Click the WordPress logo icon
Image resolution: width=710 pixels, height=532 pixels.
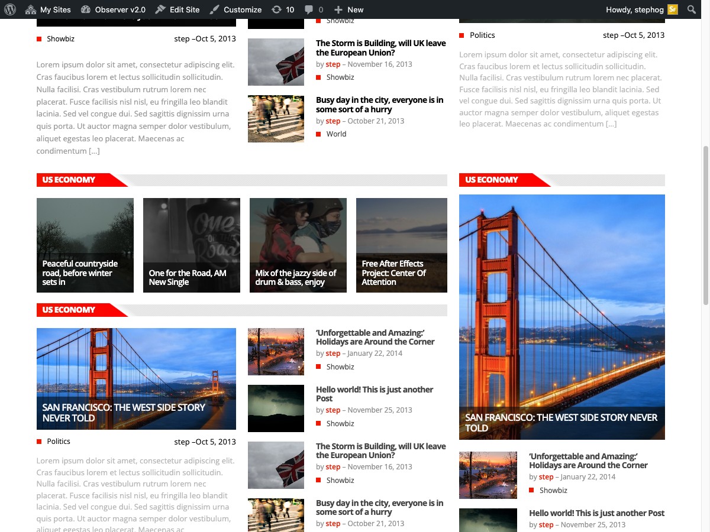point(10,9)
